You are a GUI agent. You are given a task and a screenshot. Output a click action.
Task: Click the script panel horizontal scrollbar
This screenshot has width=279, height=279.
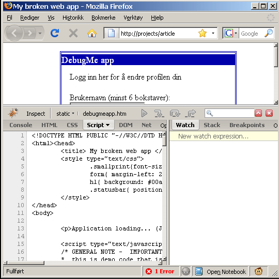point(83,263)
